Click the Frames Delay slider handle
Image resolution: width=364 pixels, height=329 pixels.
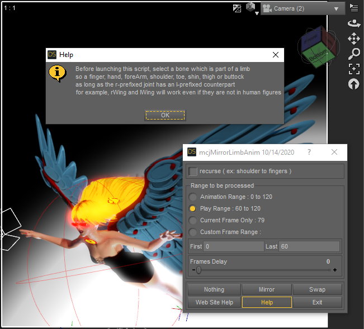pos(198,270)
